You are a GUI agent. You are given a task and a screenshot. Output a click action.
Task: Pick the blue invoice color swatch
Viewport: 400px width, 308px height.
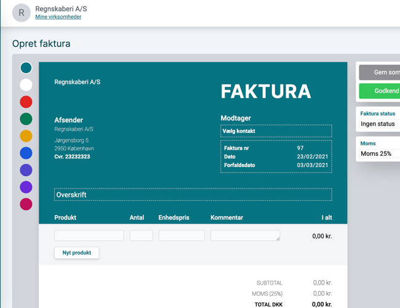(26, 153)
